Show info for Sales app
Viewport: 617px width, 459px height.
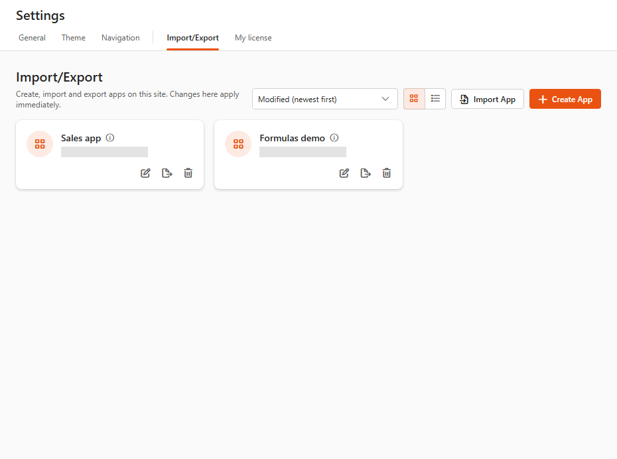[x=110, y=138]
